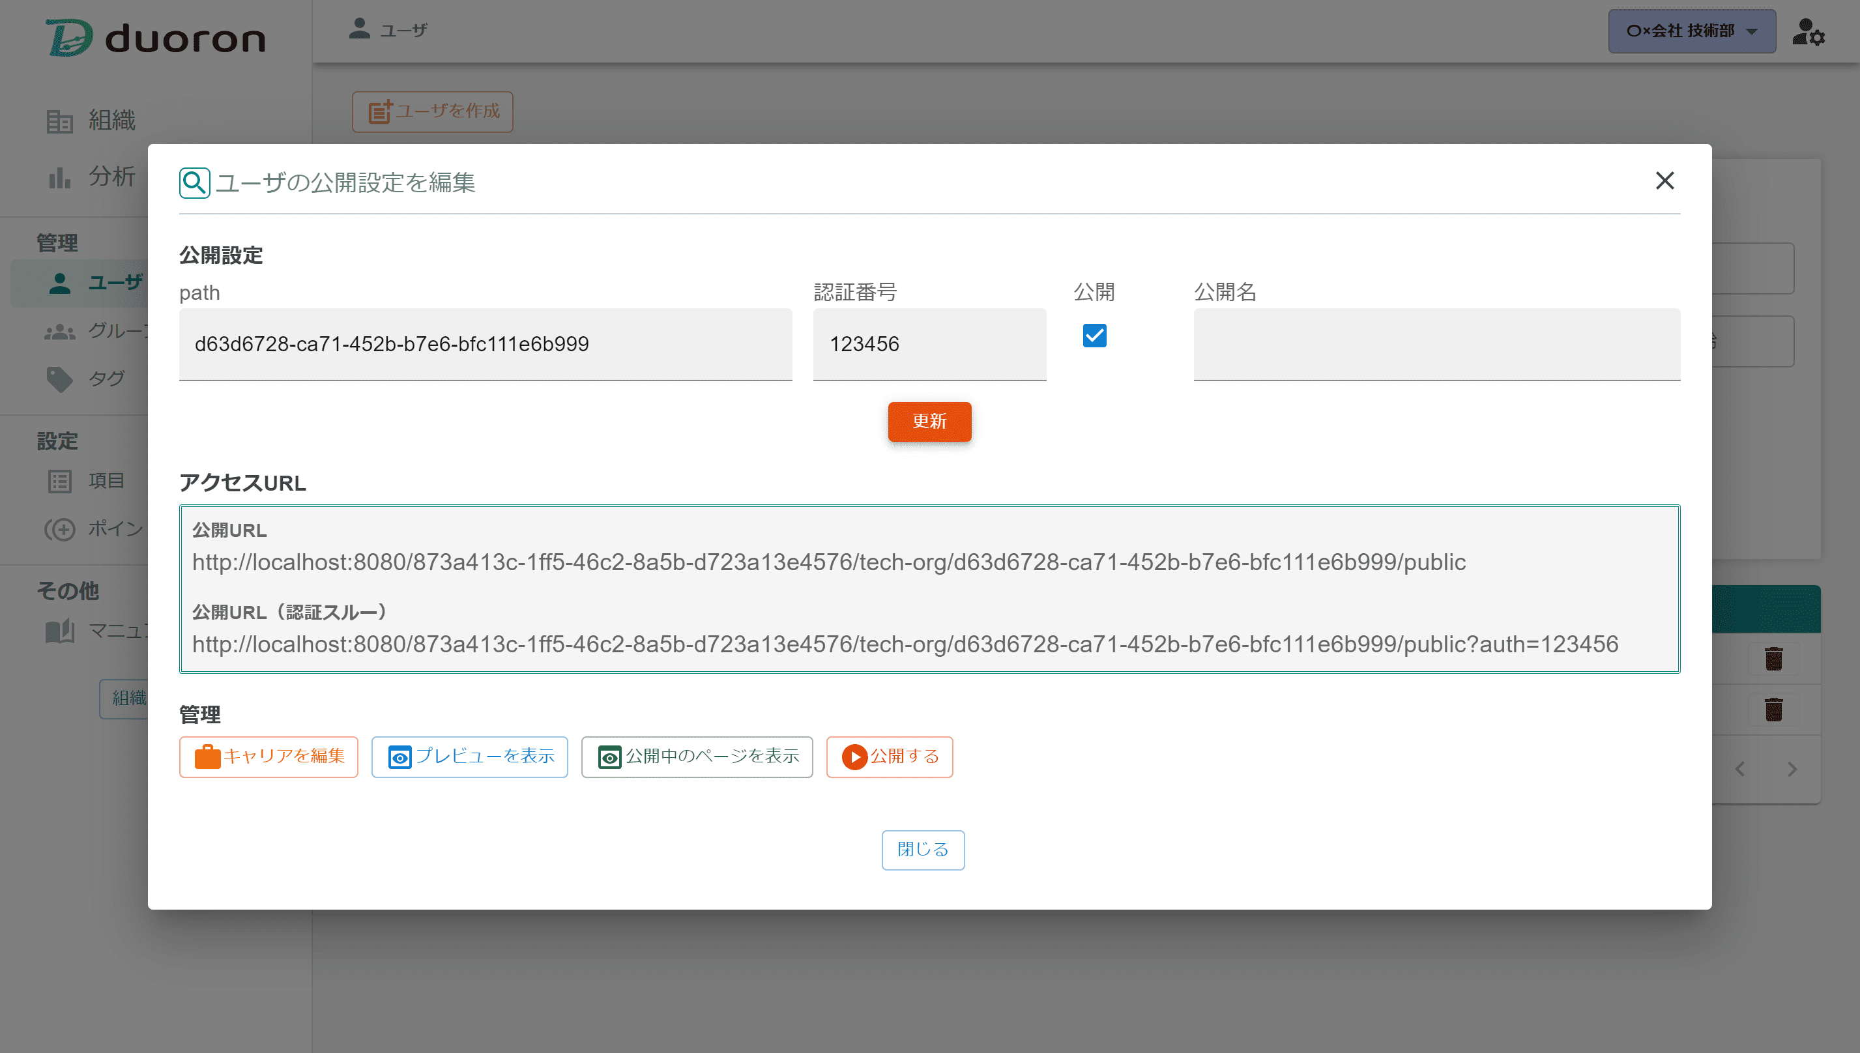Click the 組織 button at sidebar bottom
Image resolution: width=1860 pixels, height=1053 pixels.
(x=124, y=698)
